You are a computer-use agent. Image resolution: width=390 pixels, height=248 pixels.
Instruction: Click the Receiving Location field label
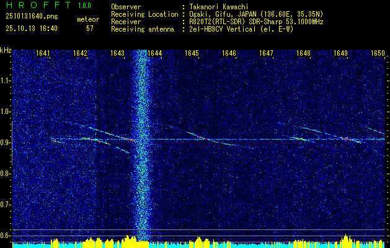(x=144, y=14)
